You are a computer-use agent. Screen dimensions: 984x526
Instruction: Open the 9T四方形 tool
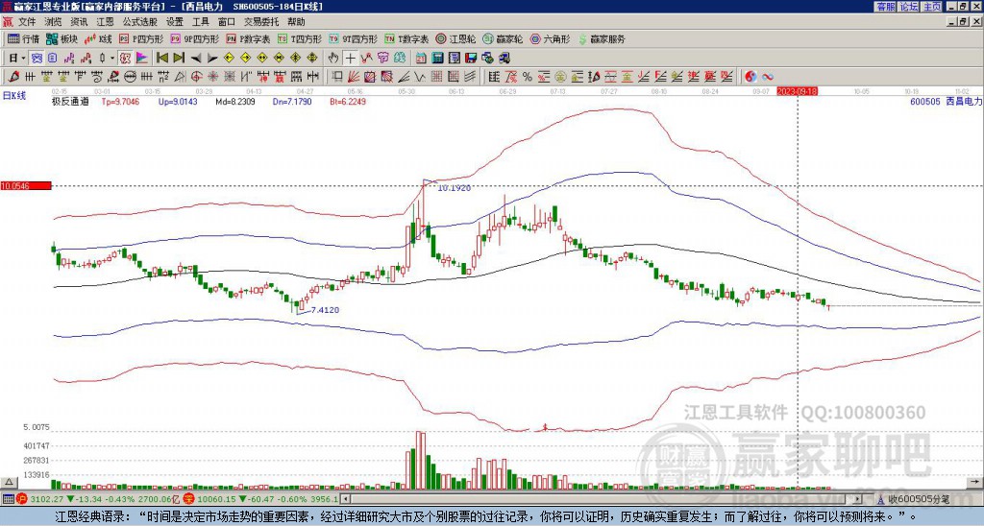point(353,38)
